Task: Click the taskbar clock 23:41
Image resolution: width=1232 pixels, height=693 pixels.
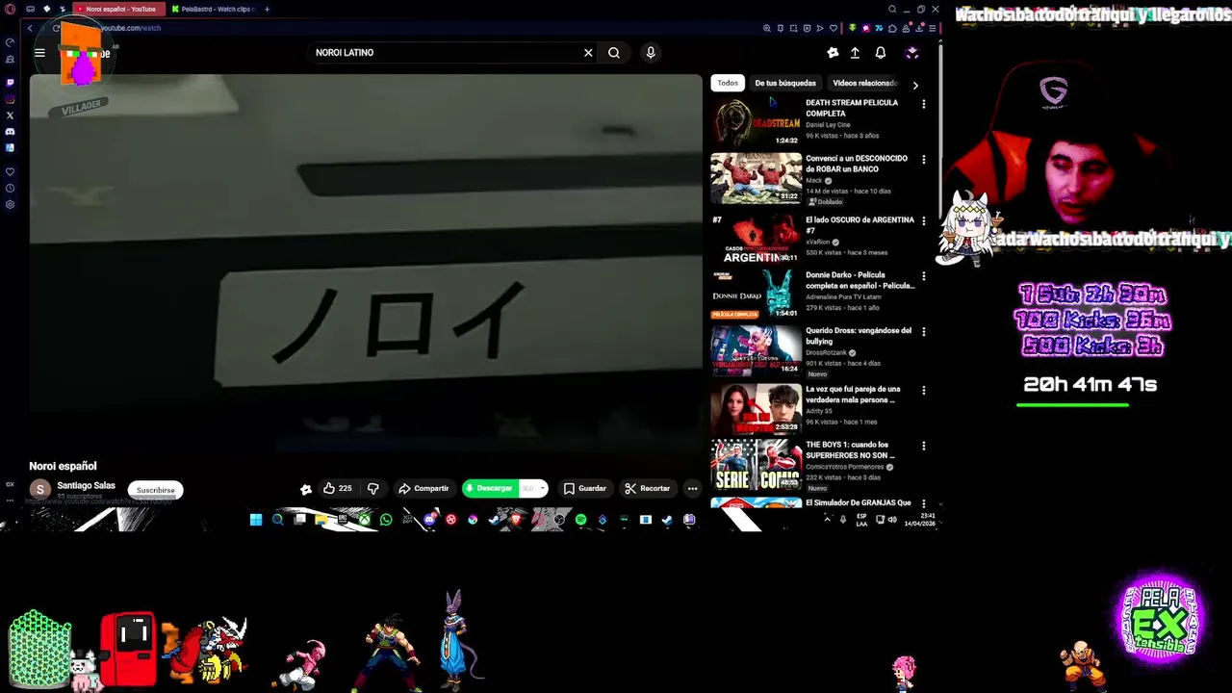Action: pos(920,520)
